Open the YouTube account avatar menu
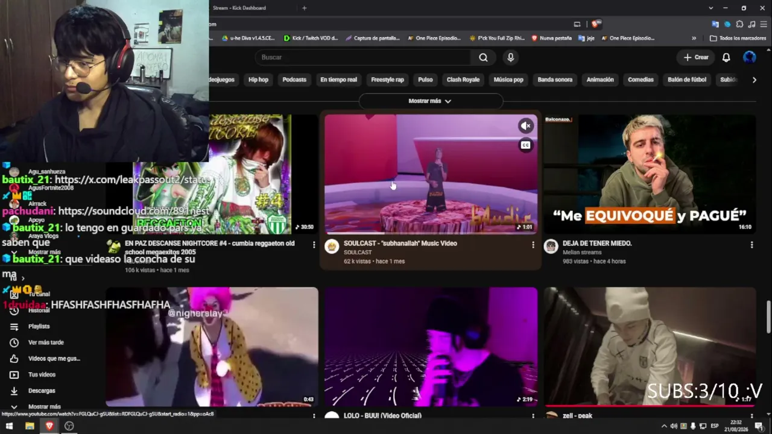The image size is (772, 434). (750, 57)
